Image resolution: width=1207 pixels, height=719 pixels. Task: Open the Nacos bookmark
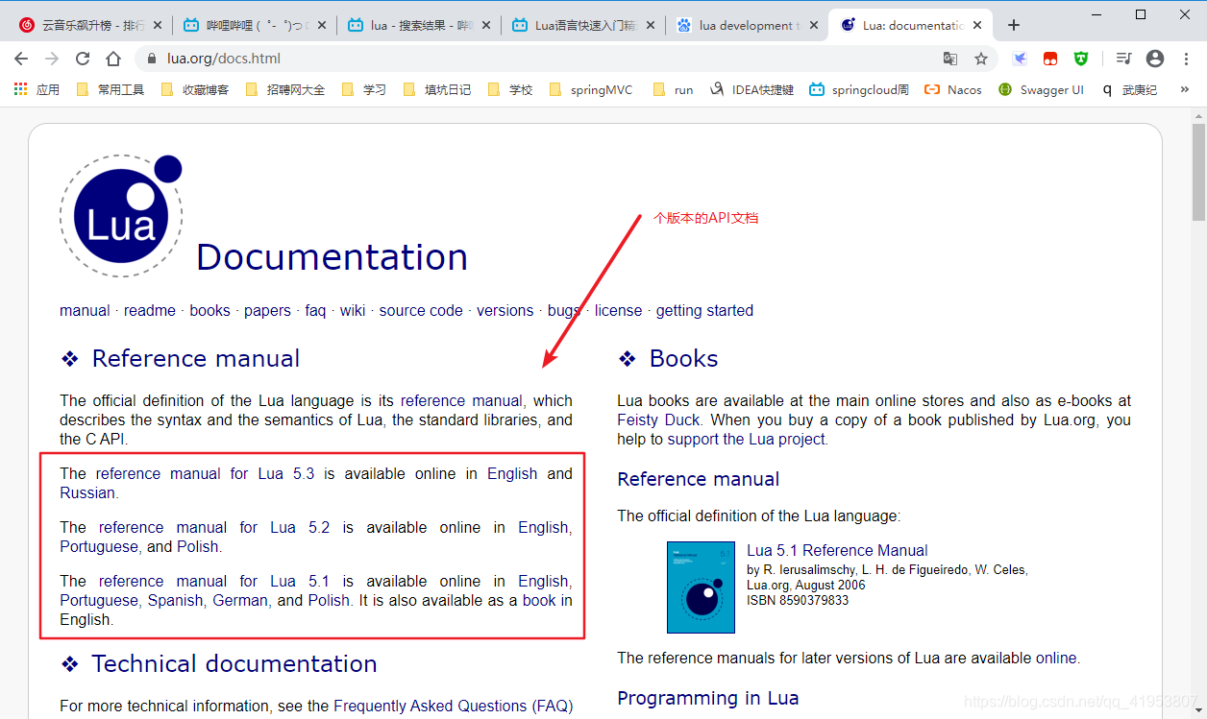pos(953,89)
